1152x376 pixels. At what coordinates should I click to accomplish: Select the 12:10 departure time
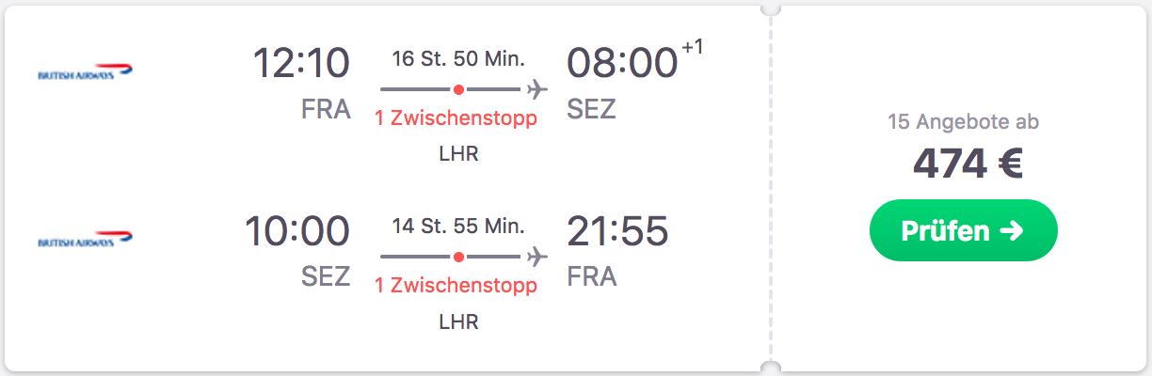click(301, 64)
